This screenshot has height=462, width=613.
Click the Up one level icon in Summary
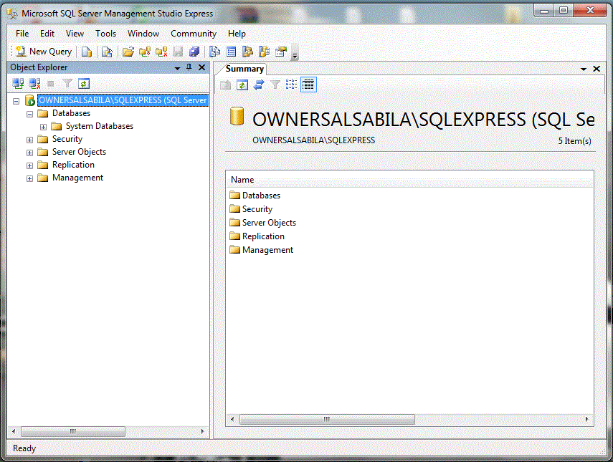pos(226,85)
